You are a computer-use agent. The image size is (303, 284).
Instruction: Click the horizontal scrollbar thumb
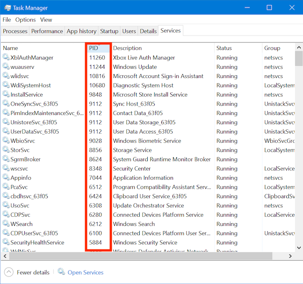(141, 256)
